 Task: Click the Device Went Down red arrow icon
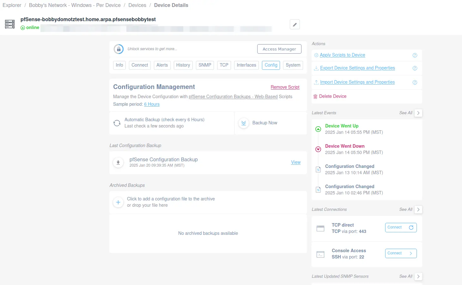[x=318, y=149]
